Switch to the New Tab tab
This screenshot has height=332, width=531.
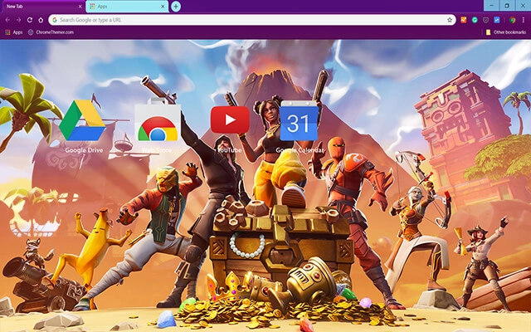pyautogui.click(x=42, y=7)
